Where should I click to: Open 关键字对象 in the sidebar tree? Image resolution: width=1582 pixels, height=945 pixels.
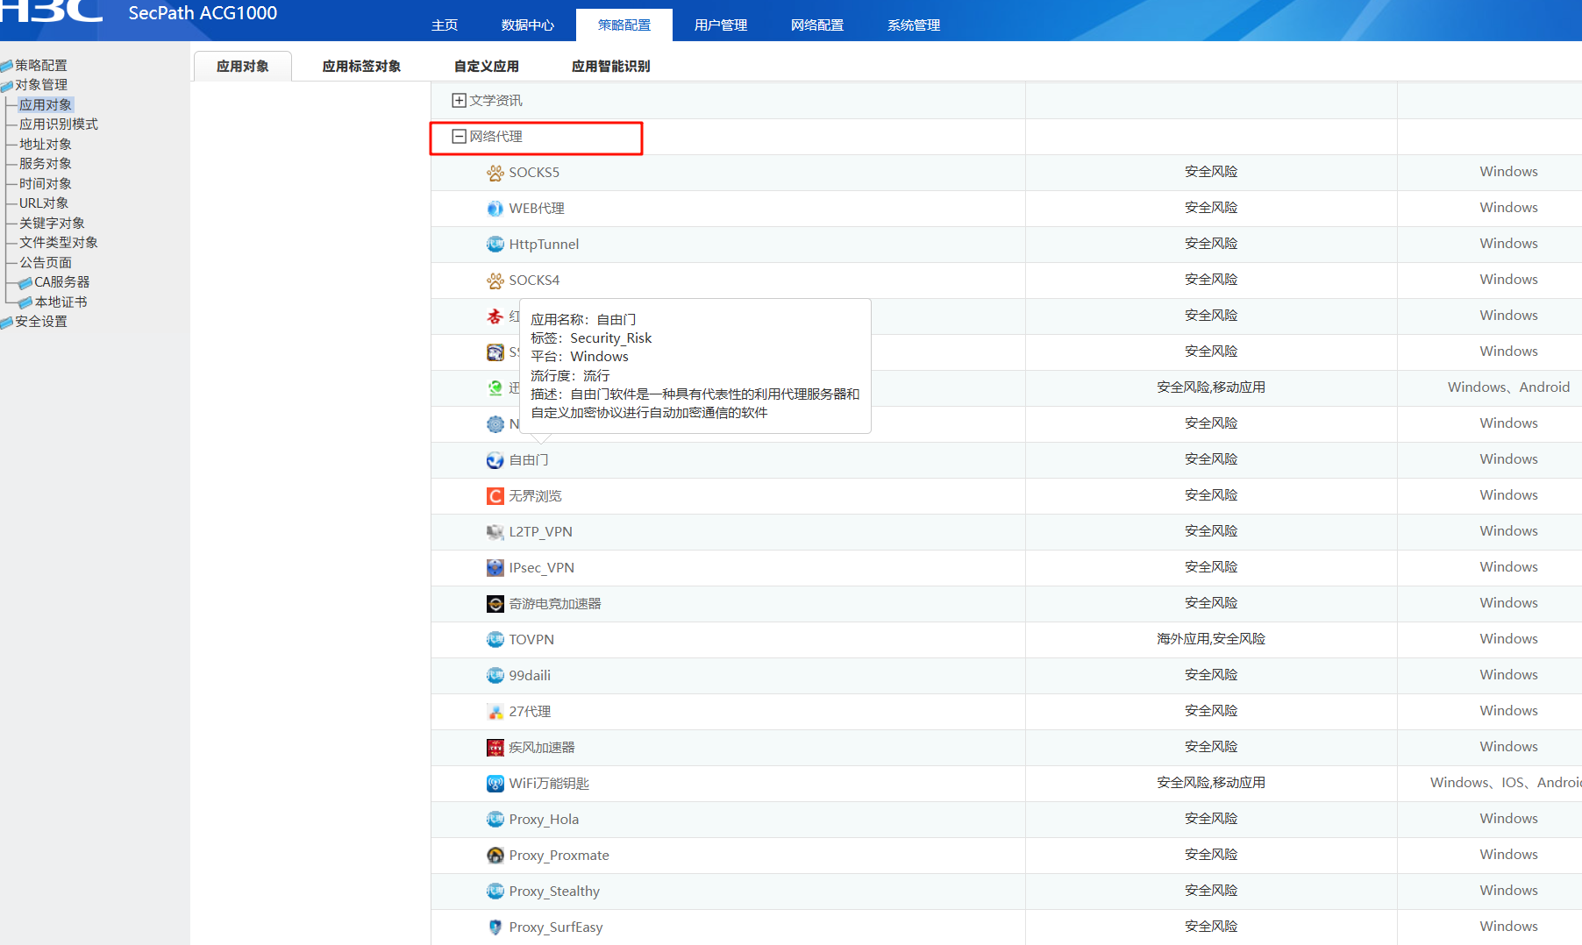point(53,224)
